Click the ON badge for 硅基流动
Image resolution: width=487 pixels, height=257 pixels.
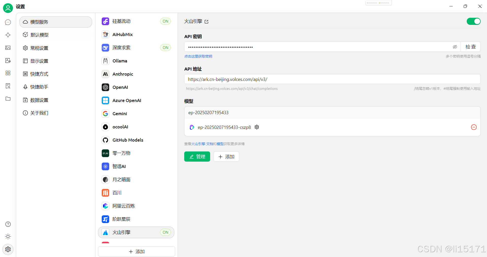click(x=165, y=21)
